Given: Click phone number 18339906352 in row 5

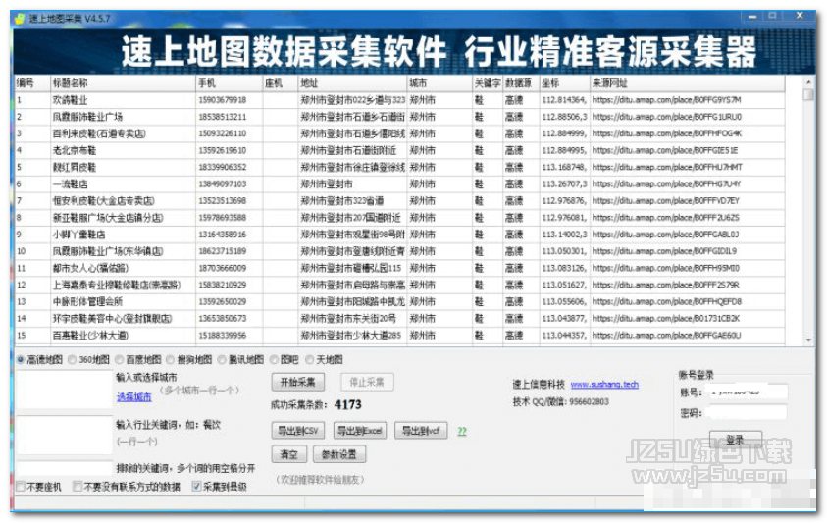Looking at the screenshot, I should (222, 167).
